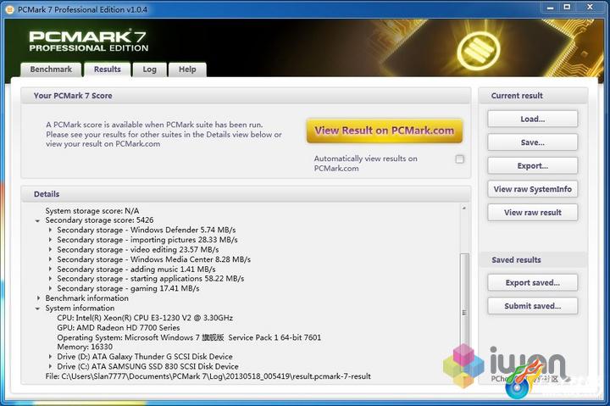Open the Benchmark tab
The width and height of the screenshot is (610, 406).
pyautogui.click(x=51, y=70)
